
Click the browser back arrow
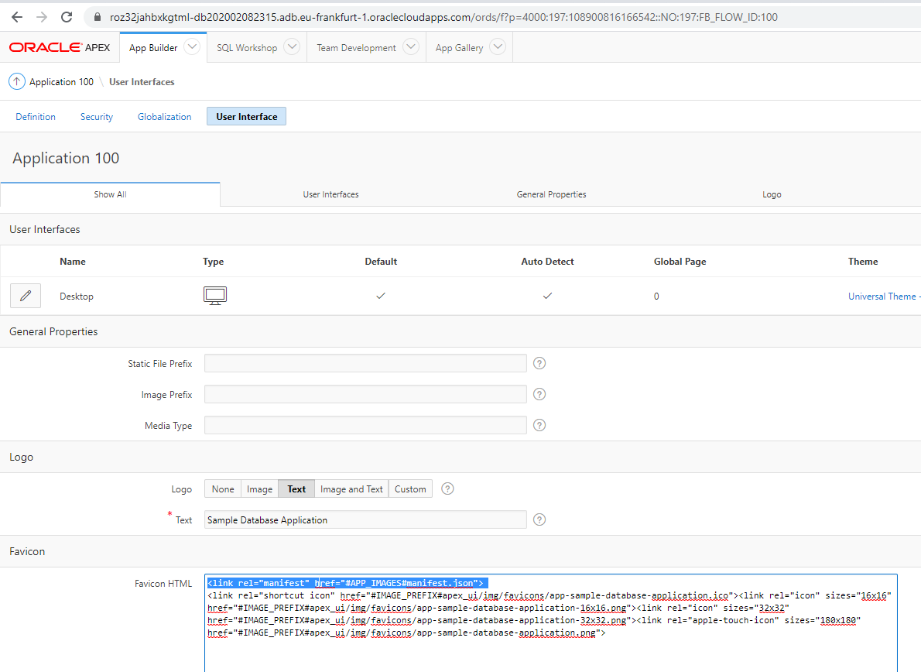[x=16, y=17]
